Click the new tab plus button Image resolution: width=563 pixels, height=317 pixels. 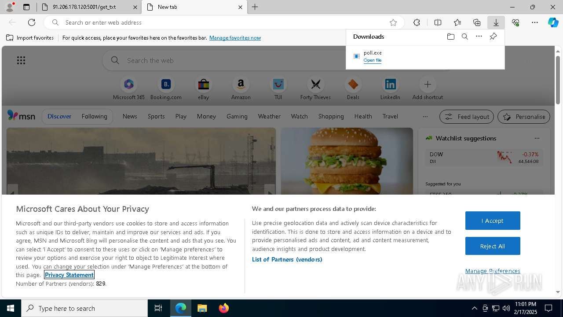coord(255,7)
